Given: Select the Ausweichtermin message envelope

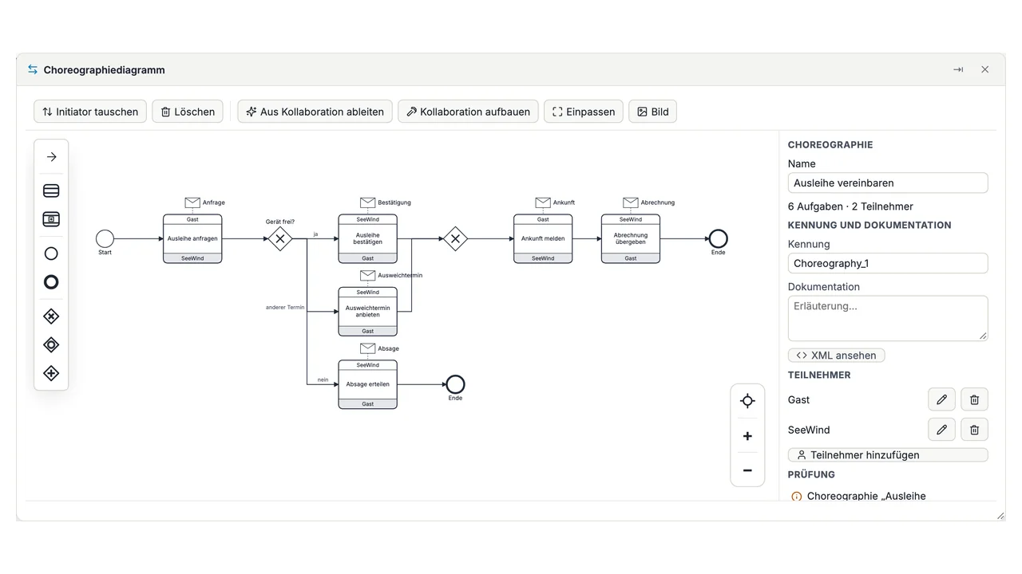Looking at the screenshot, I should [x=367, y=275].
